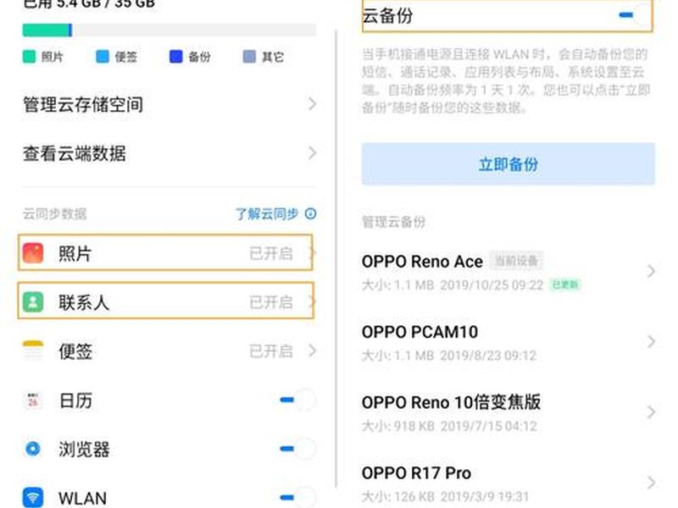Tap the Notes (便签) app icon
This screenshot has width=678, height=508.
tap(33, 351)
